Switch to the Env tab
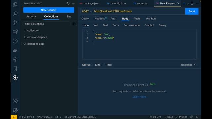The image size is (212, 119). (69, 16)
